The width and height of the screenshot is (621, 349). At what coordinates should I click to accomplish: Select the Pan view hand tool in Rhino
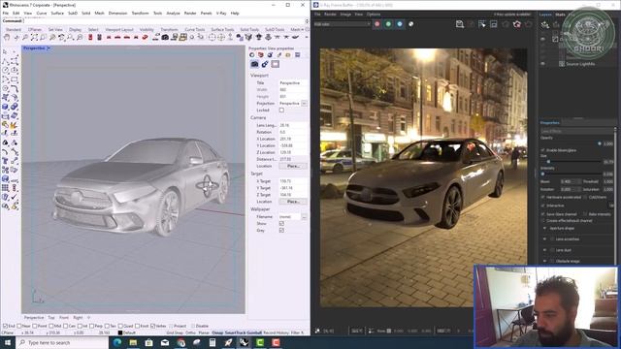pyautogui.click(x=7, y=37)
